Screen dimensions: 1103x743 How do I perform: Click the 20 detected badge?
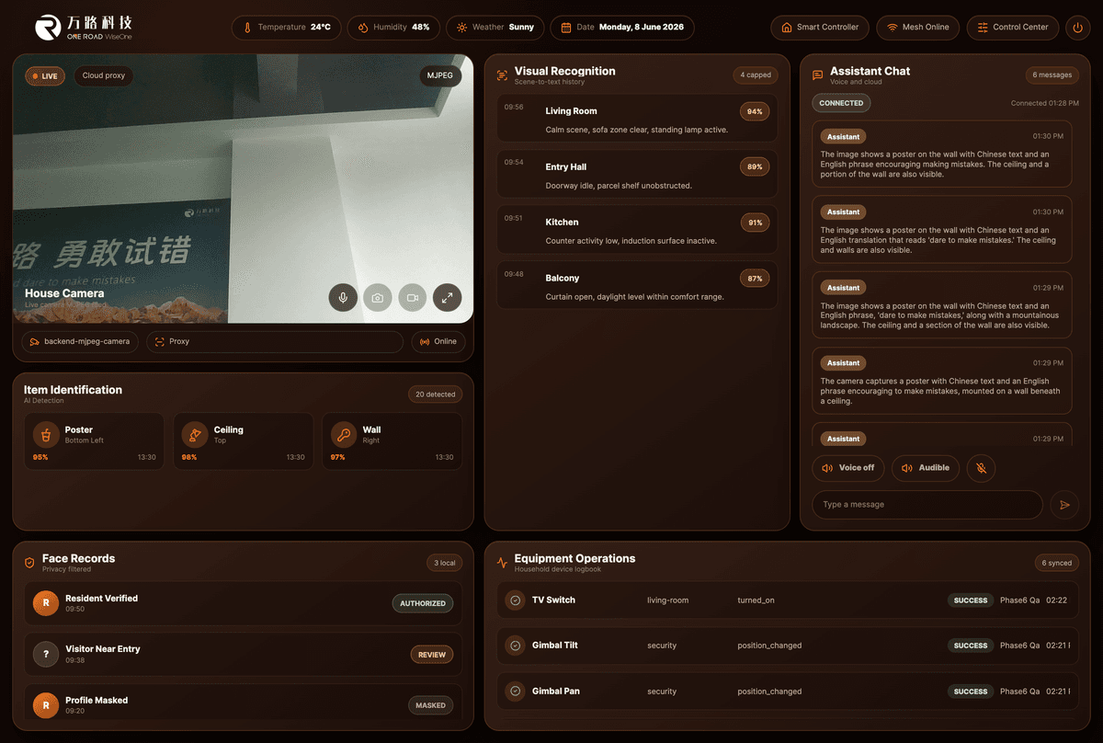click(x=436, y=394)
